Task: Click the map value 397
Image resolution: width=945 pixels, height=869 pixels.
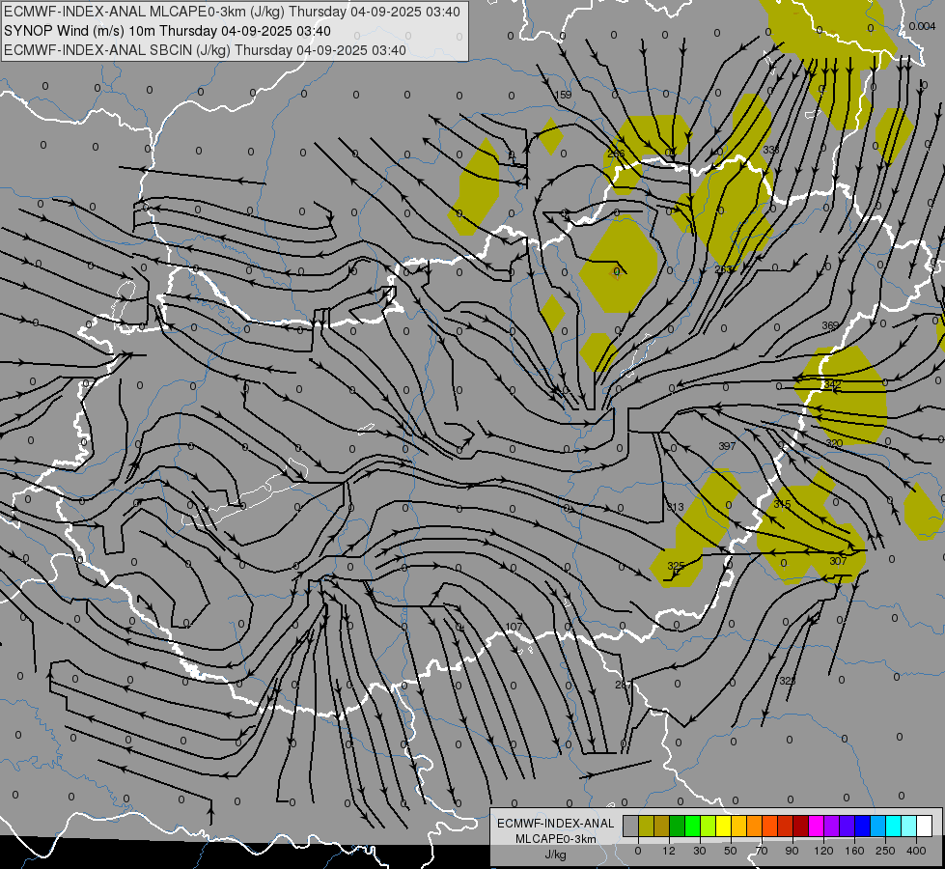Action: pos(727,446)
